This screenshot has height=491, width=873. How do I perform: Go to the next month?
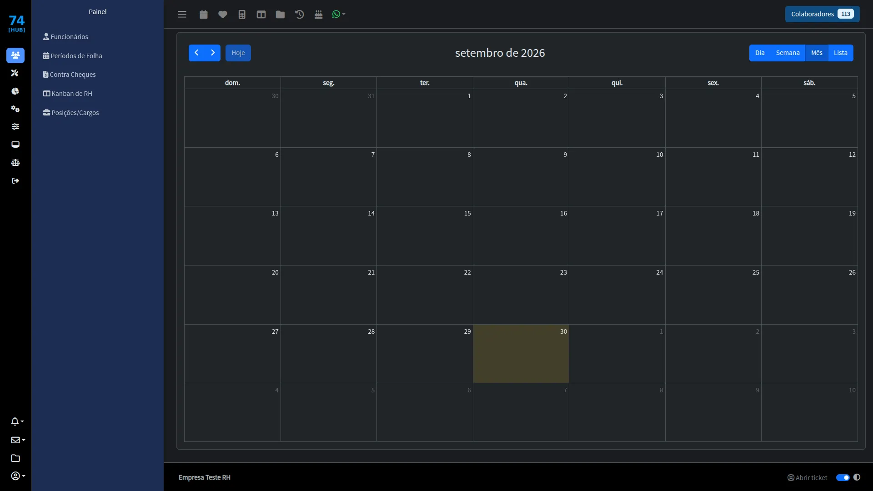(213, 53)
